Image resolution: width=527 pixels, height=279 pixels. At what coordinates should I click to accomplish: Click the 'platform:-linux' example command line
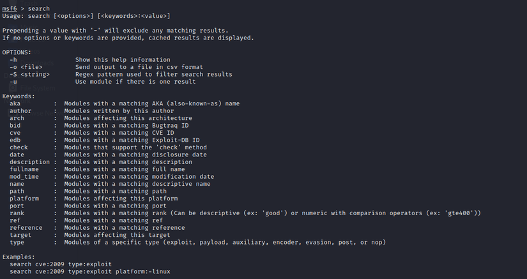coord(89,271)
